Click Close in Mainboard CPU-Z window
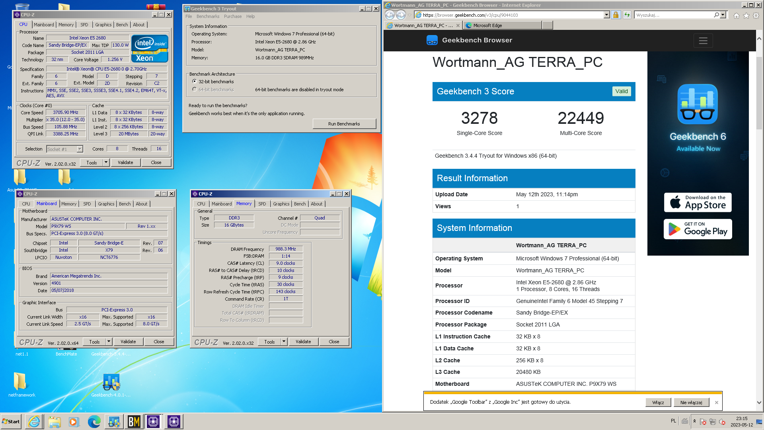Viewport: 764px width, 430px height. [x=159, y=342]
